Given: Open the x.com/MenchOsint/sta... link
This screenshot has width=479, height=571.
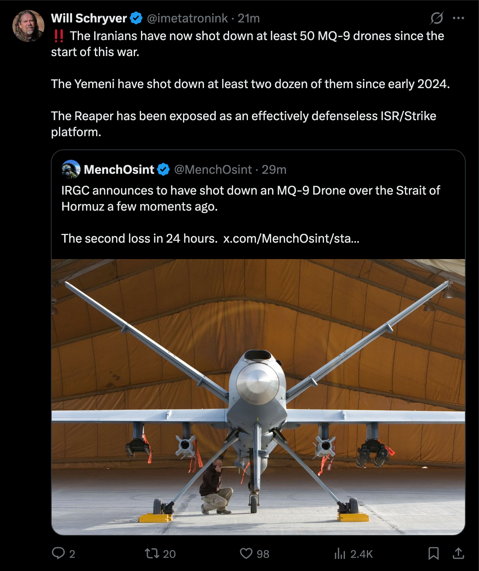Looking at the screenshot, I should [291, 238].
